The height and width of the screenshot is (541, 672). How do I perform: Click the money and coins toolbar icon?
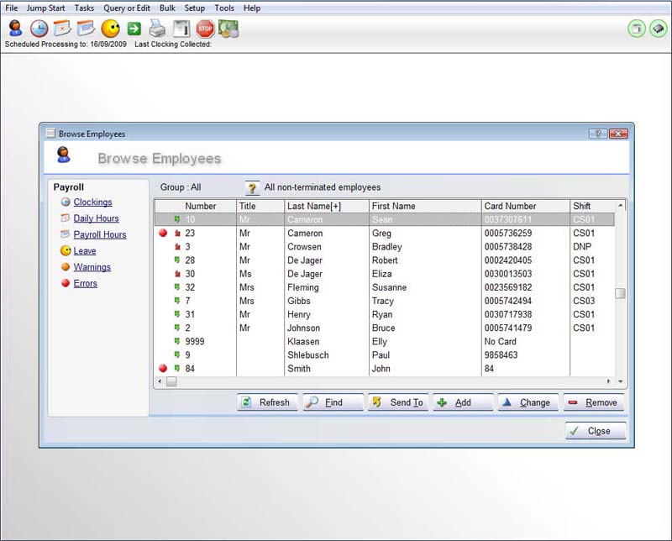coord(228,29)
